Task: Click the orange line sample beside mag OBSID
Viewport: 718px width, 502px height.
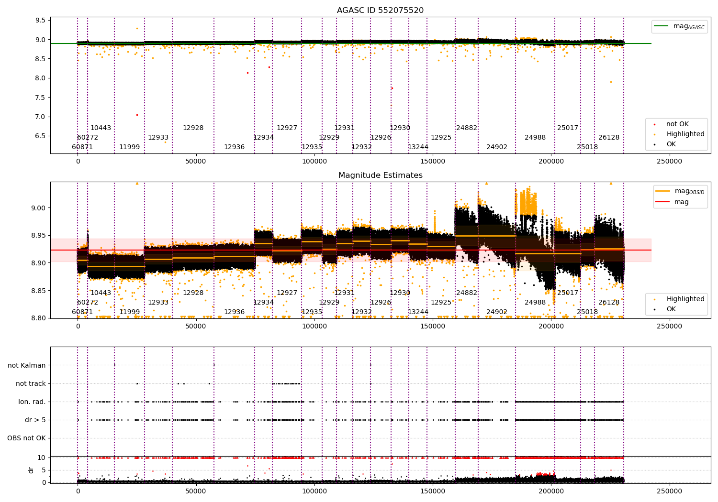Action: click(x=663, y=191)
